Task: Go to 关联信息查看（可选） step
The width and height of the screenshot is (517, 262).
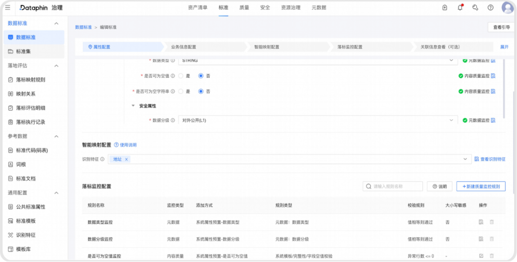Action: (453, 47)
